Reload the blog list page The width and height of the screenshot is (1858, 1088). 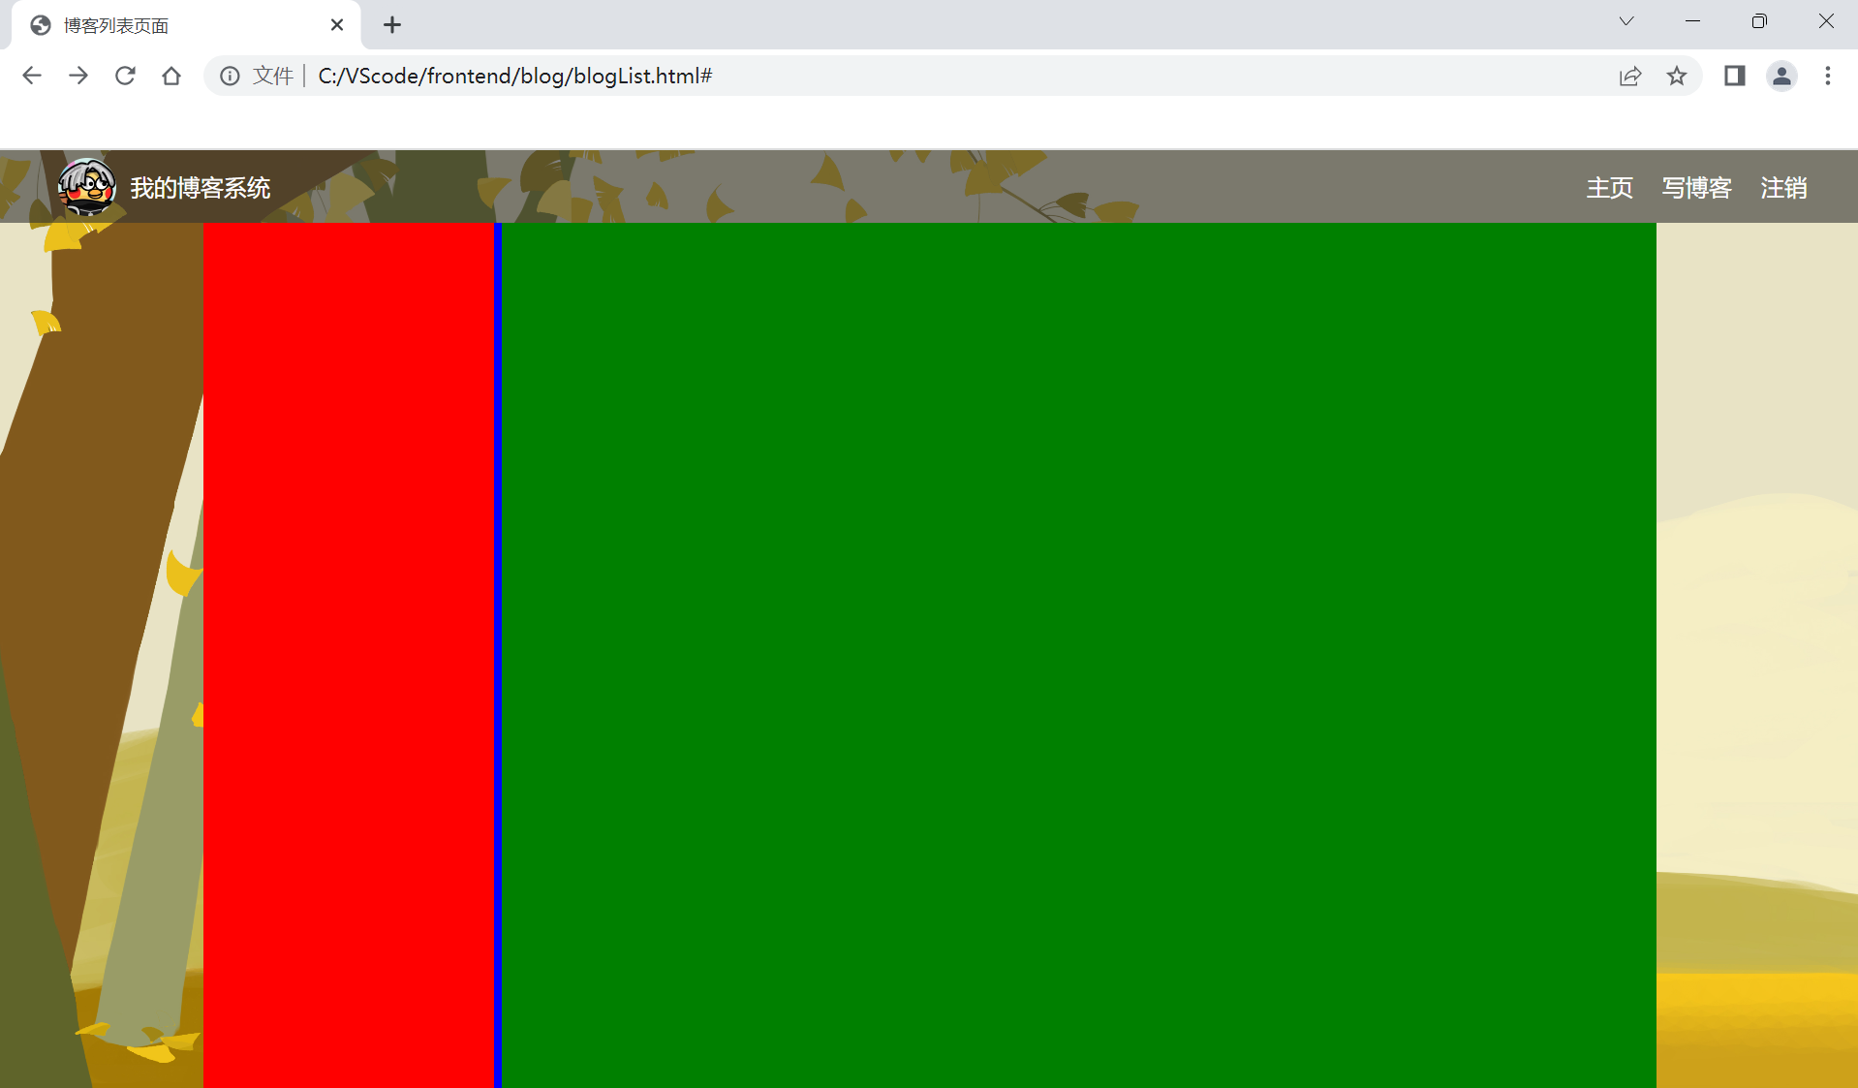[x=125, y=76]
